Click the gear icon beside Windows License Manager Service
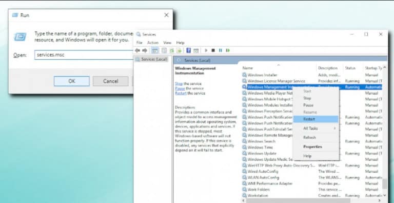This screenshot has width=394, height=203. click(x=245, y=81)
